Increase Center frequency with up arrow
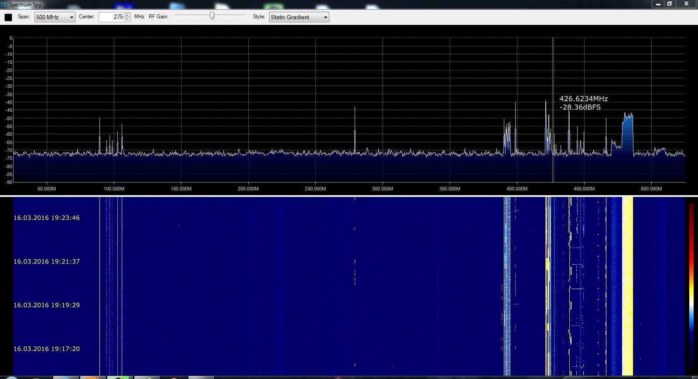Viewport: 698px width, 379px height. [127, 15]
